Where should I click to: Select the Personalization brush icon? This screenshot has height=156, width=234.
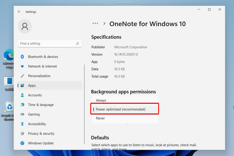tap(22, 76)
